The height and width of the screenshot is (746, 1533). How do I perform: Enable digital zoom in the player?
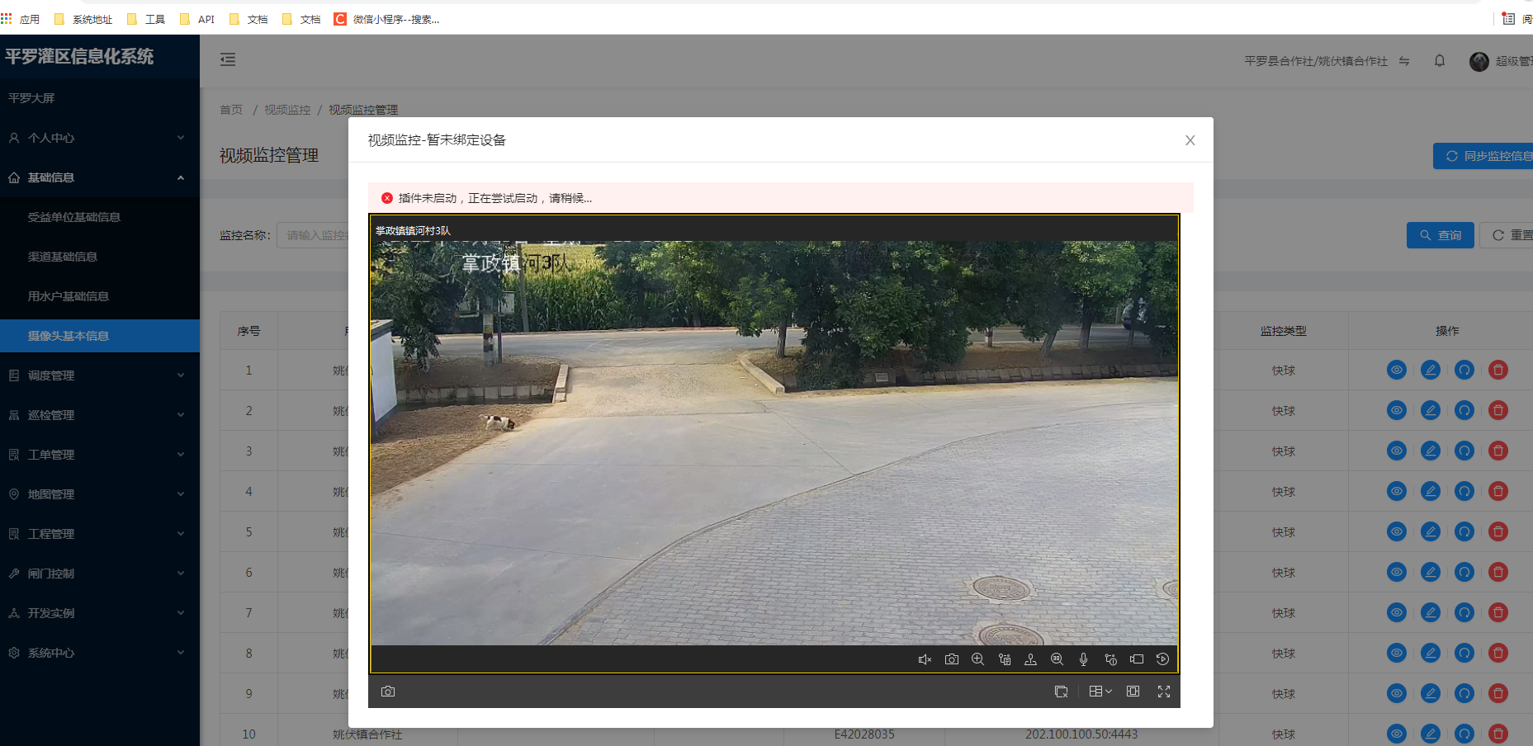coord(978,659)
